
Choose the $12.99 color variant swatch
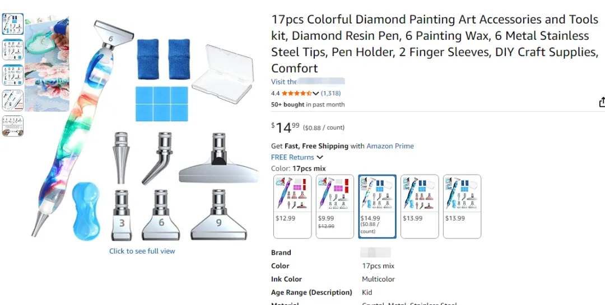point(292,206)
